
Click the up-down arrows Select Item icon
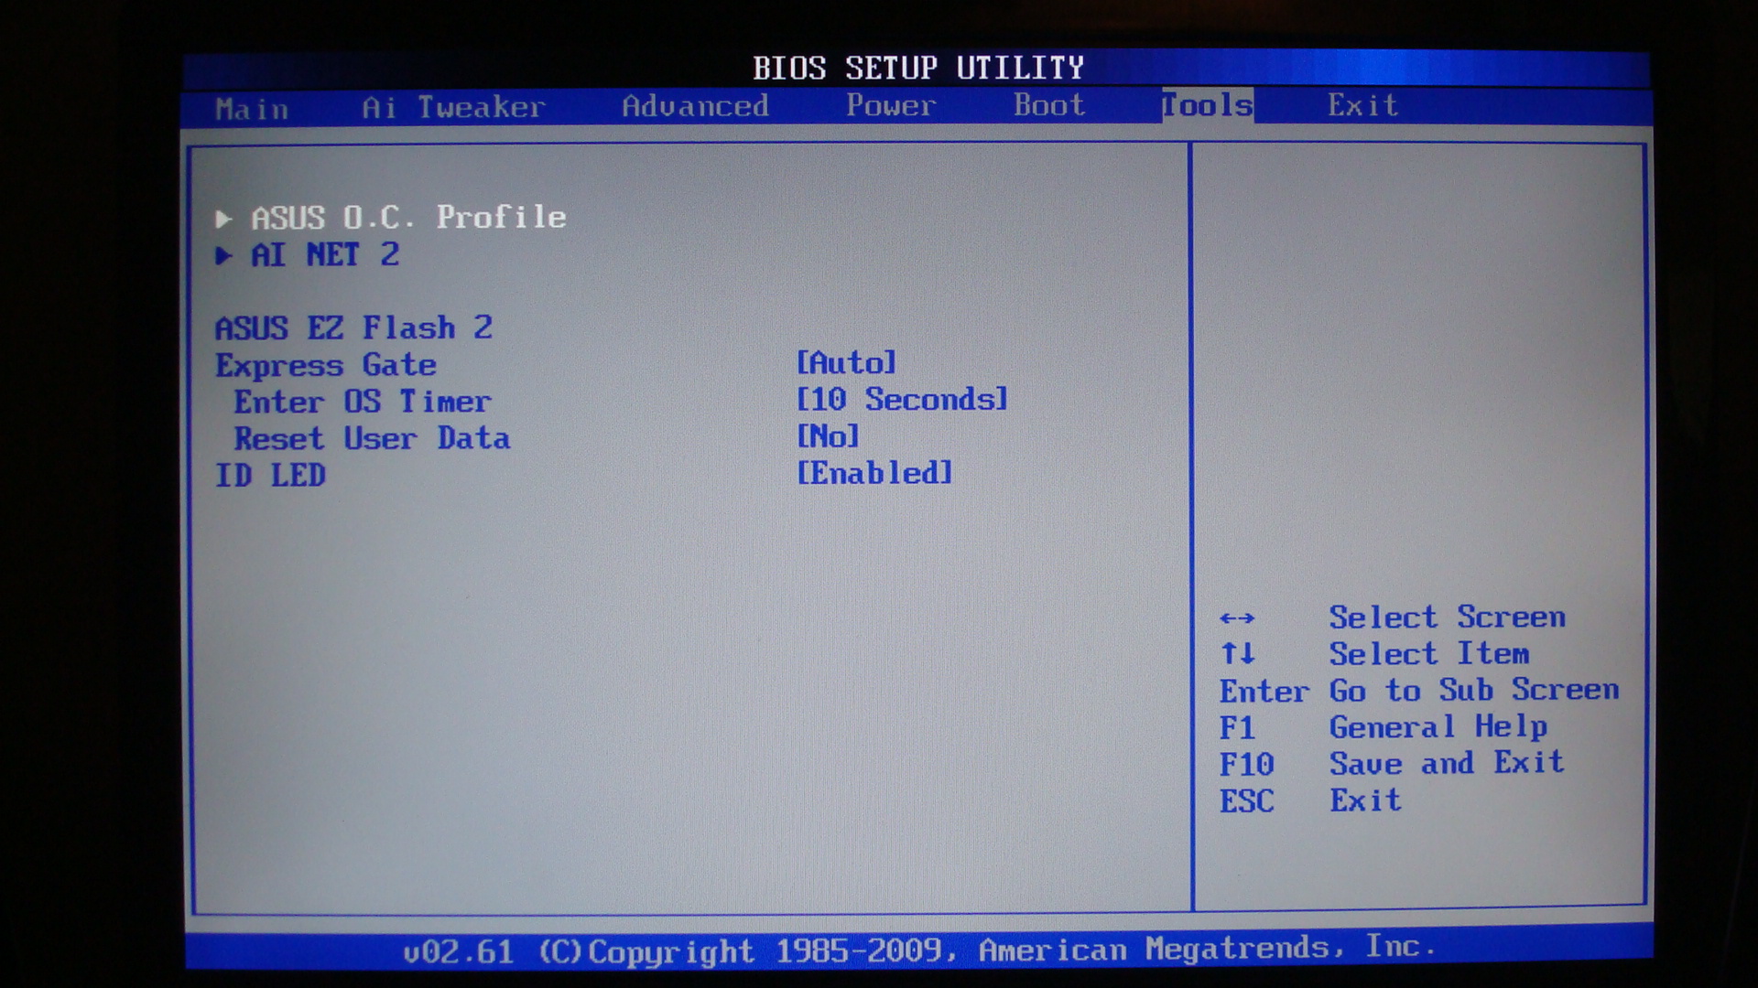coord(1237,653)
